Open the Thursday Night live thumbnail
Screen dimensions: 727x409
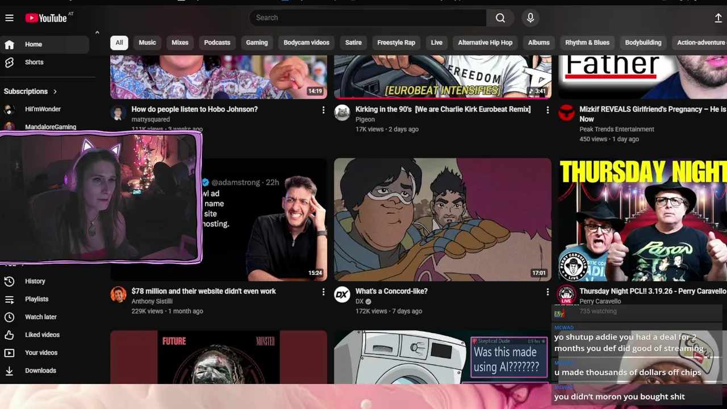[642, 220]
